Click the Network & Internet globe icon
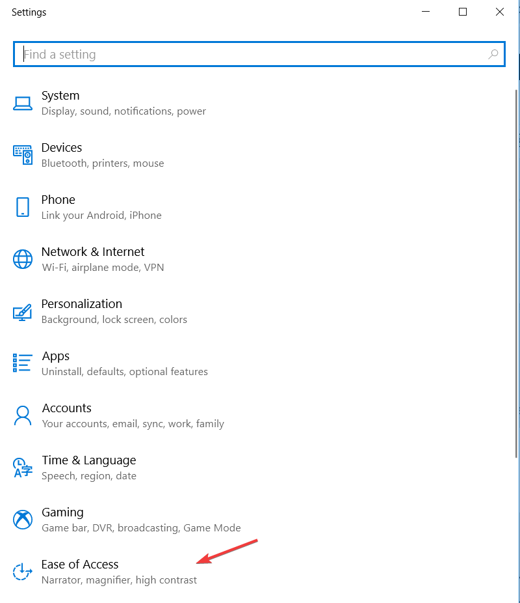The image size is (520, 603). (23, 259)
